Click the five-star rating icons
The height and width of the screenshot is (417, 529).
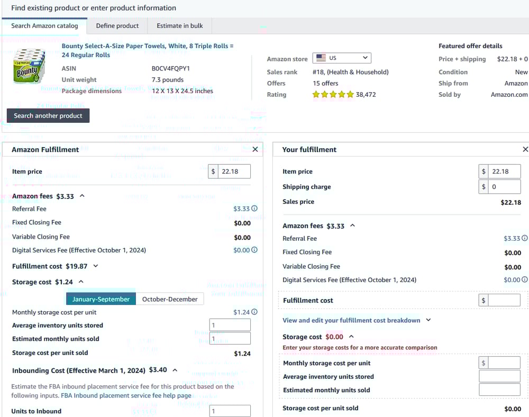click(x=333, y=95)
